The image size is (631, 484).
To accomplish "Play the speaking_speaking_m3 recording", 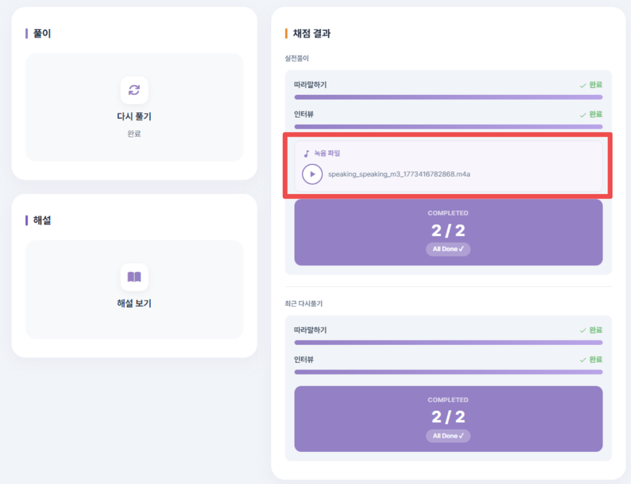I will point(312,175).
